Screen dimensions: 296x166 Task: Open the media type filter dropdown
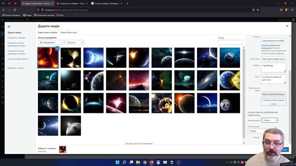(x=51, y=42)
